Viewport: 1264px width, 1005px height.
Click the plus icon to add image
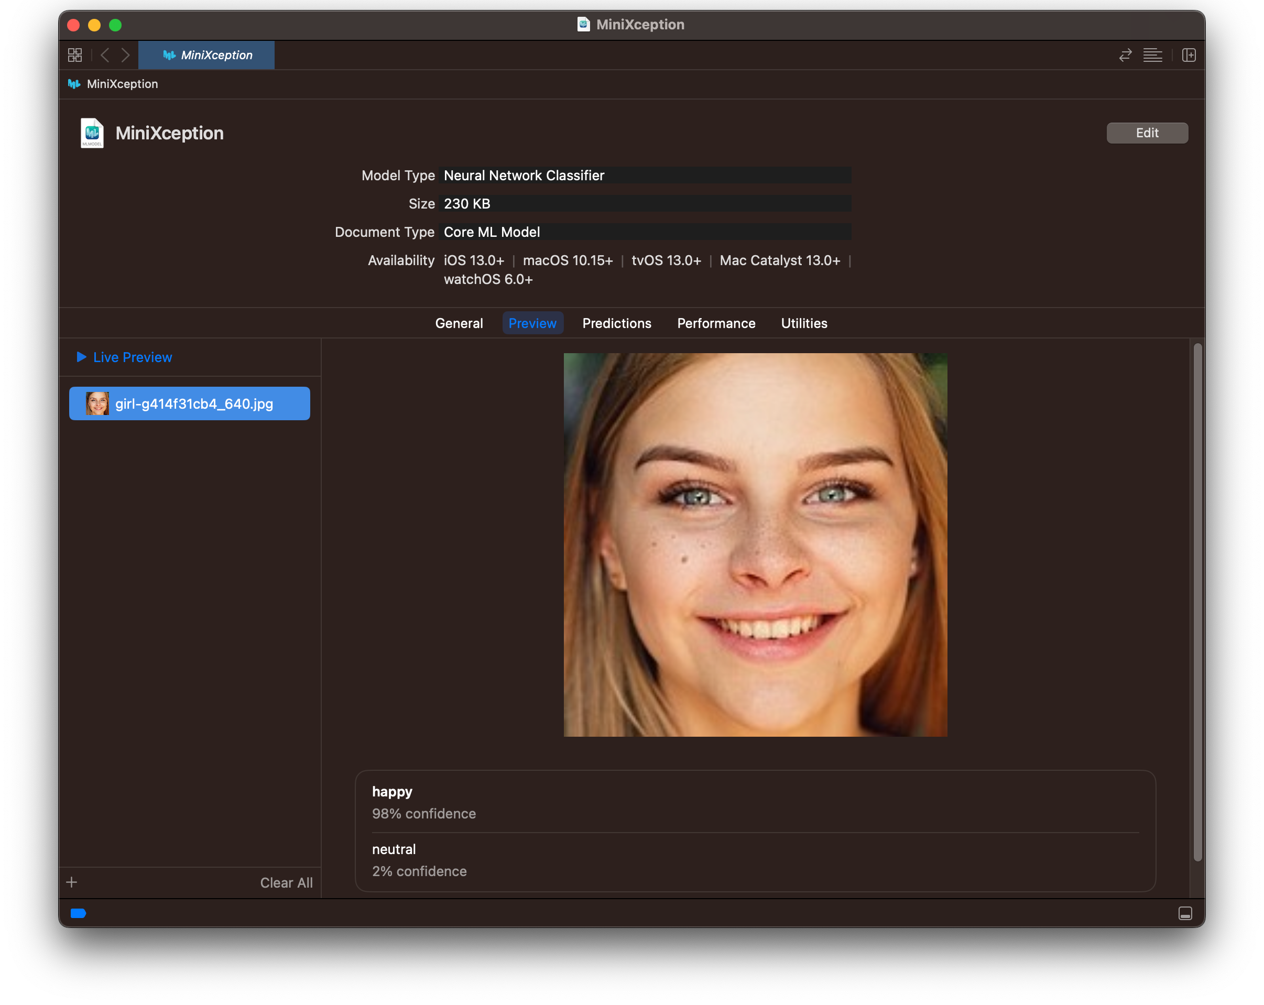pyautogui.click(x=71, y=882)
